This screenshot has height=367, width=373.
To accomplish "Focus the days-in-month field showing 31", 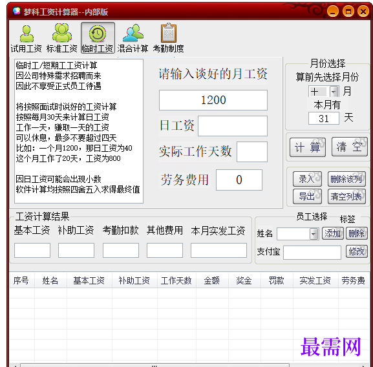I will coord(324,118).
